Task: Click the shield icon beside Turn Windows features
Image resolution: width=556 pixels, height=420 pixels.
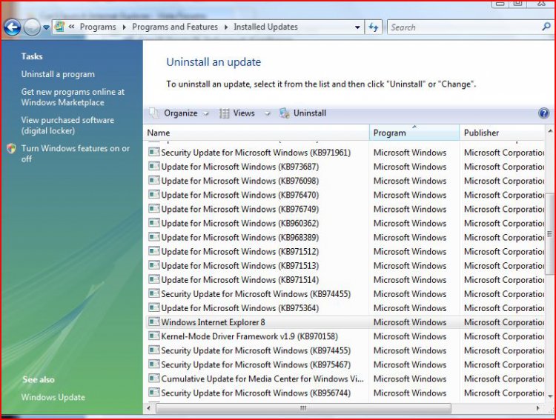Action: point(11,148)
